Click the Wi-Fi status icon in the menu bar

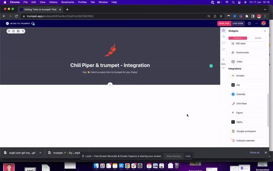[227, 2]
